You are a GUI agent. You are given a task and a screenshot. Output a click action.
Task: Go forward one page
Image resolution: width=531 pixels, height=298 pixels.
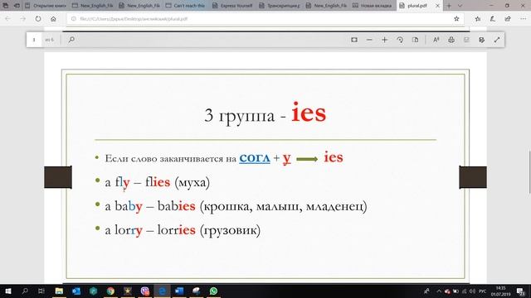coord(23,19)
